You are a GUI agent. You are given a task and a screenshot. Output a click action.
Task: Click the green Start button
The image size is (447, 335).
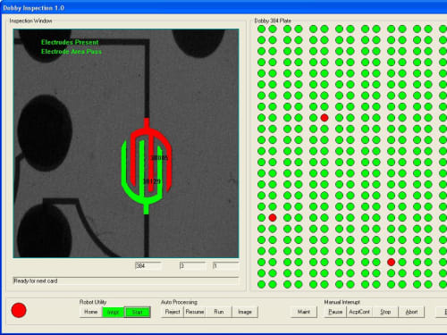point(138,312)
